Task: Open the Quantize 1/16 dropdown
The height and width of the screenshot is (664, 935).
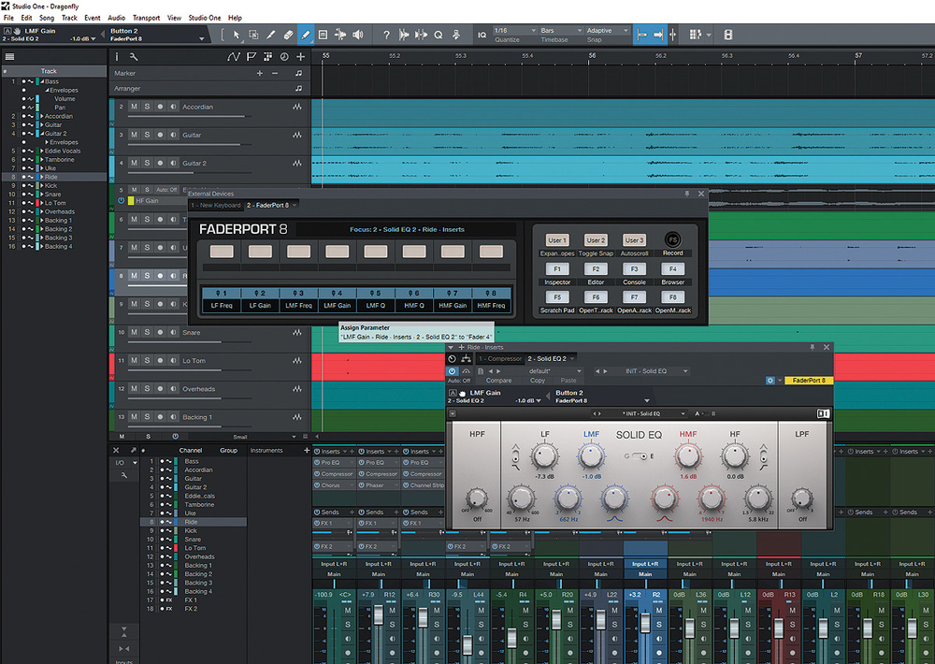Action: click(512, 31)
